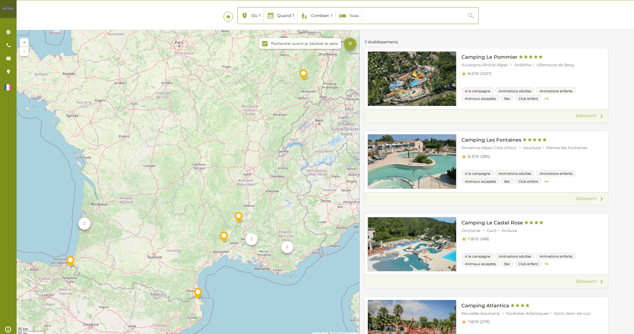Click 'Pernes les Fontaines' location text
The width and height of the screenshot is (634, 334).
(x=567, y=148)
